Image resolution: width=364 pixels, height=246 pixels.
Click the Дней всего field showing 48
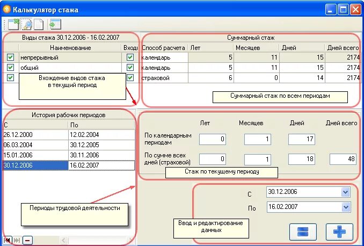click(343, 159)
